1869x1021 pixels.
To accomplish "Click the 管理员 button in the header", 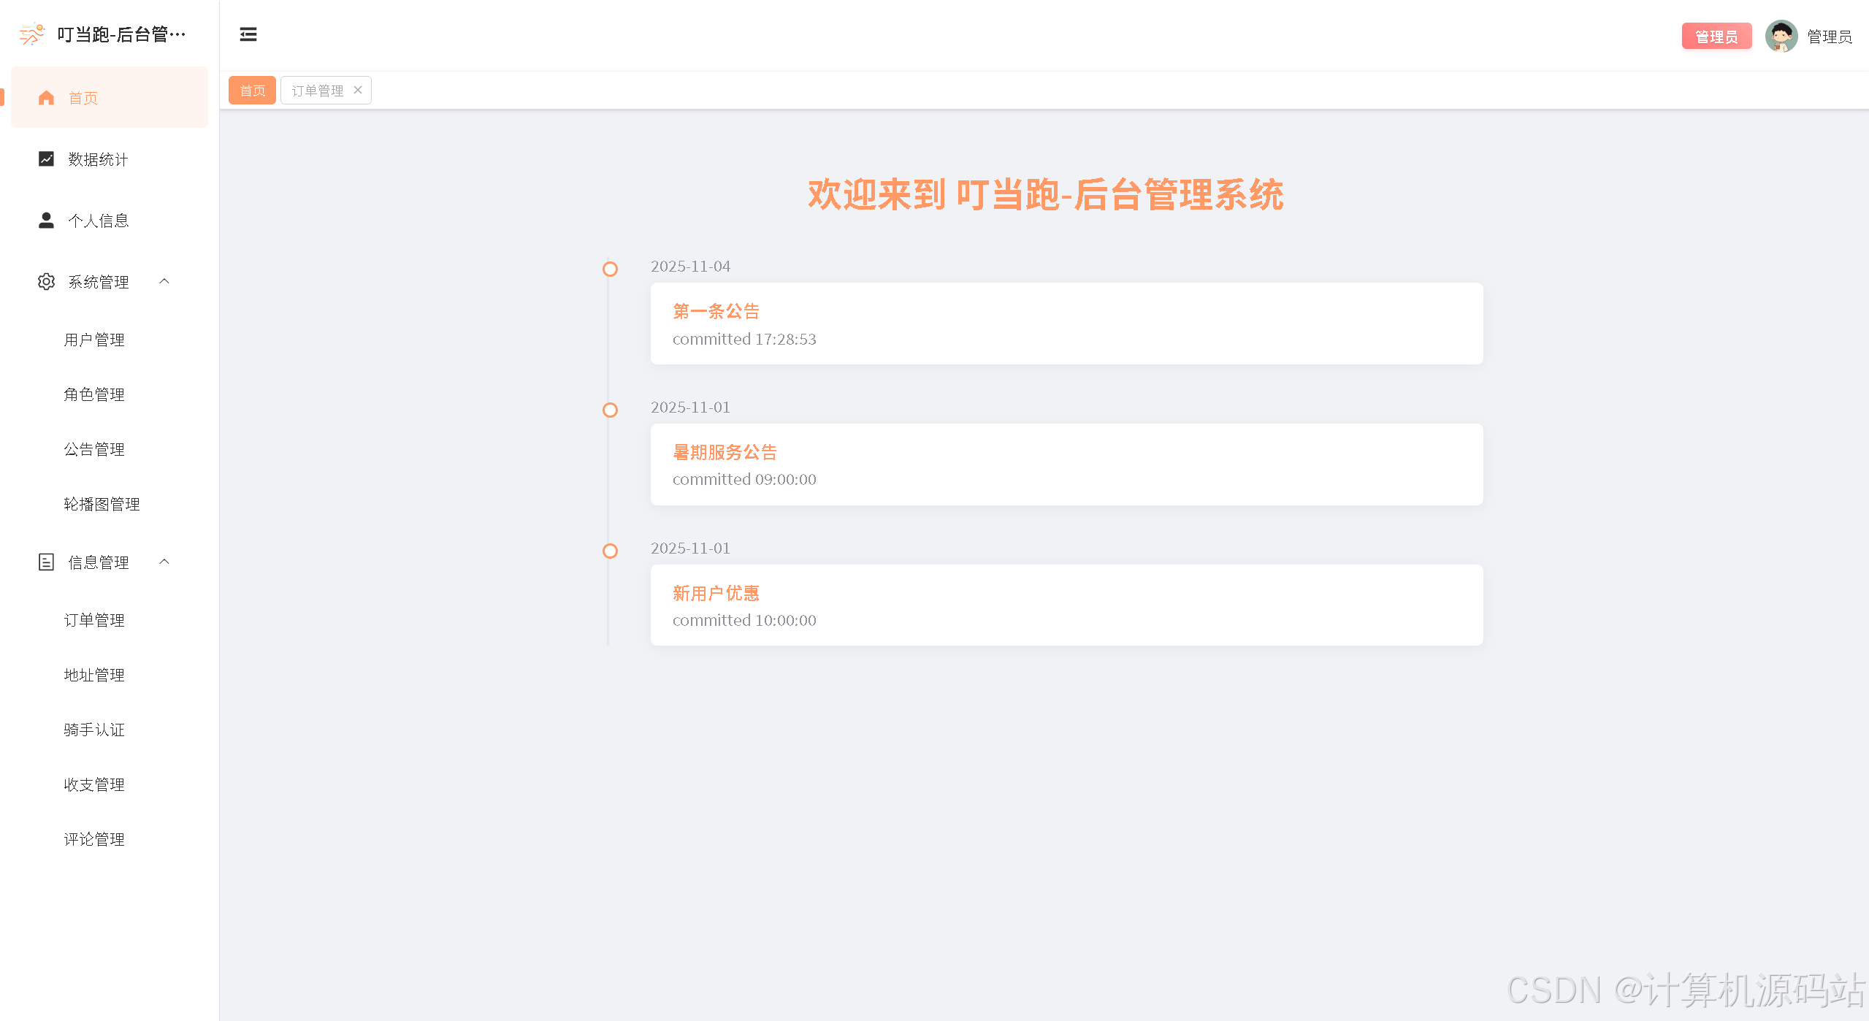I will pos(1716,36).
